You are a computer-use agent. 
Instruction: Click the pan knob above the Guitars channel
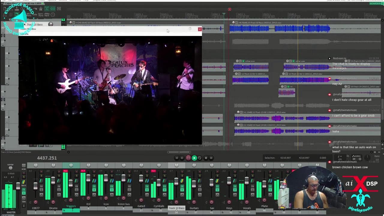tap(194, 165)
